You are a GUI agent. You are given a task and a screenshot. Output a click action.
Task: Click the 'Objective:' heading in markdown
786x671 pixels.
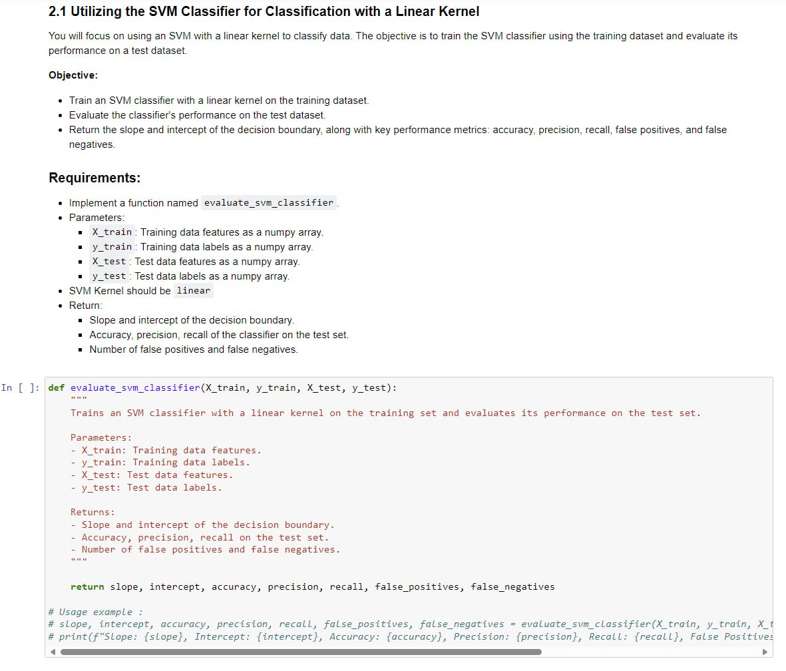coord(73,75)
